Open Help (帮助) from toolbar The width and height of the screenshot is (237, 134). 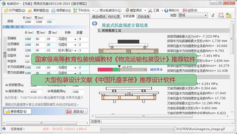tap(166, 11)
